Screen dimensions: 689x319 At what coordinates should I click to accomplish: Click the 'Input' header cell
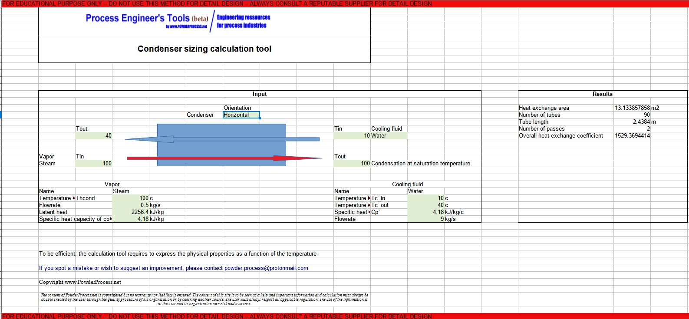coord(260,94)
